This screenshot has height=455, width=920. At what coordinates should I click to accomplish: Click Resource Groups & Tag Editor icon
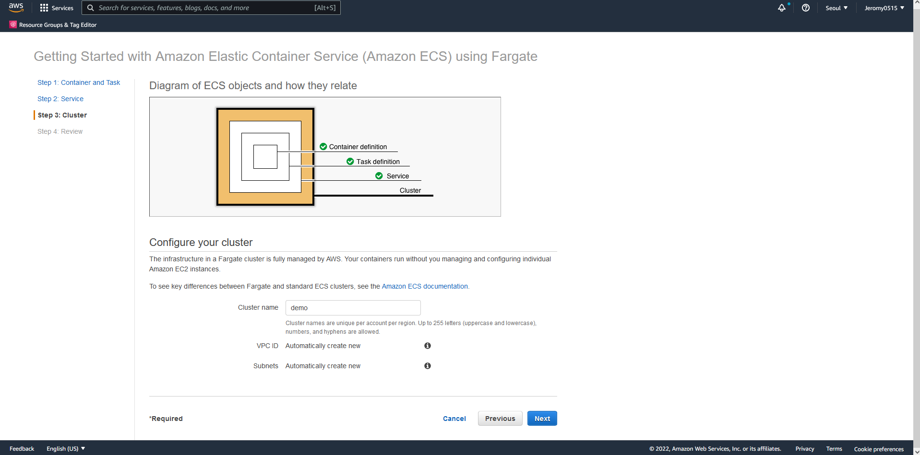point(13,24)
